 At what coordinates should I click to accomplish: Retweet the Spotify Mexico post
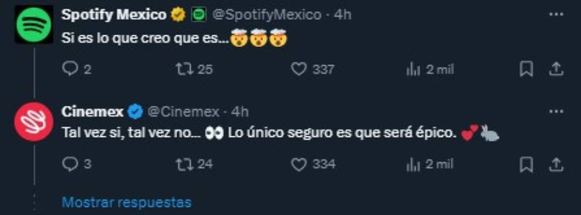[183, 70]
